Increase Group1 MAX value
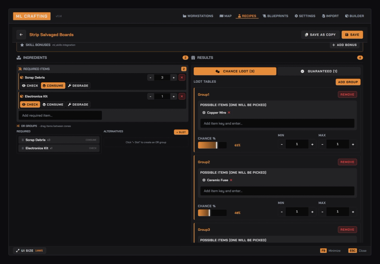This screenshot has height=264, width=380. click(x=353, y=144)
